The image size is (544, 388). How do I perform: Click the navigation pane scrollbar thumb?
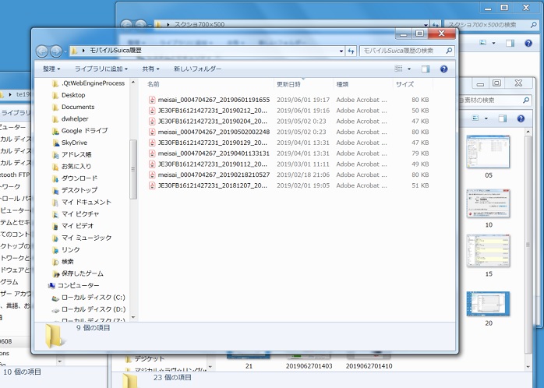tap(133, 169)
